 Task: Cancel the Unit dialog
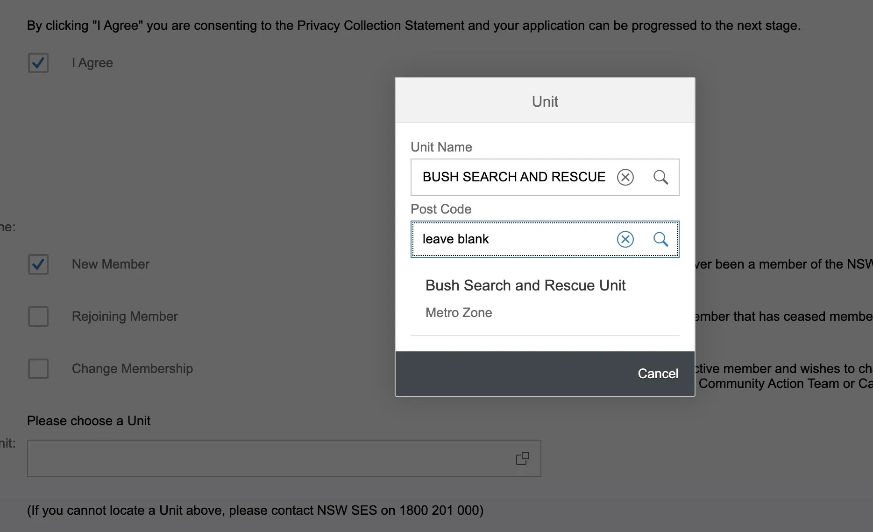(x=658, y=373)
